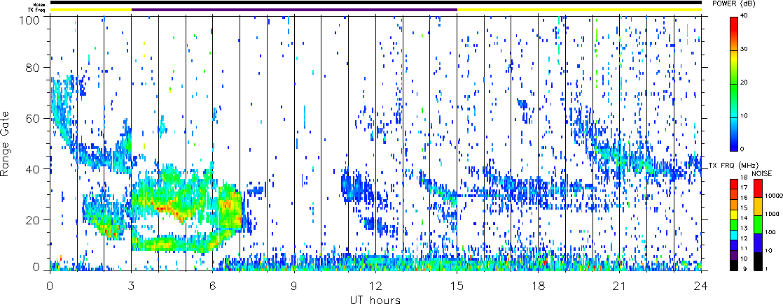Click the x-axis tick label 6
Screen dimensions: 783x304
[x=213, y=286]
